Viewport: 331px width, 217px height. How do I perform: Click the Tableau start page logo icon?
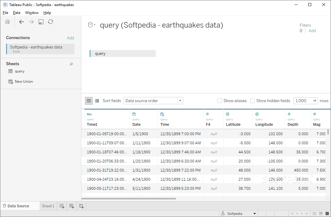(8, 22)
